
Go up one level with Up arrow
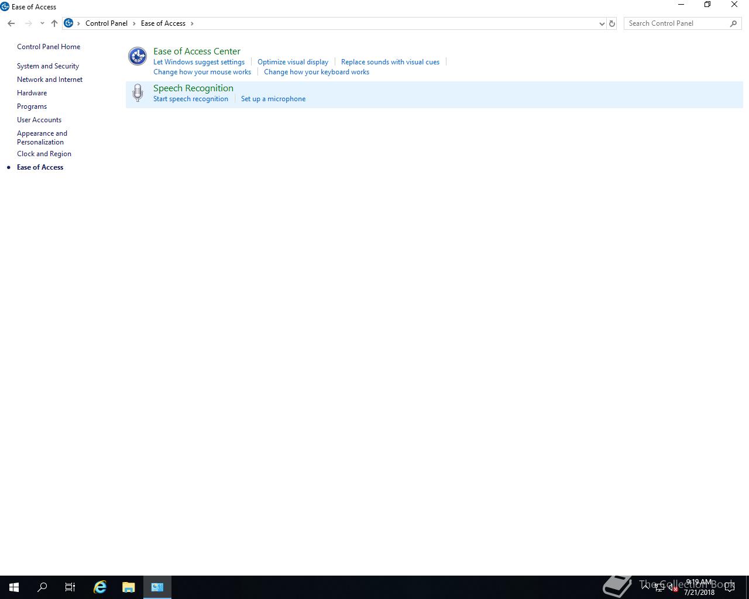click(54, 23)
